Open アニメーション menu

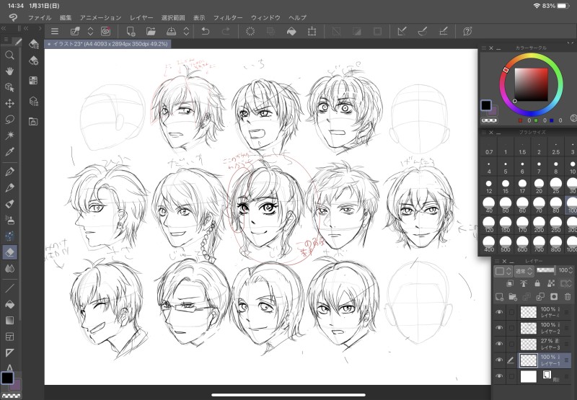click(100, 17)
